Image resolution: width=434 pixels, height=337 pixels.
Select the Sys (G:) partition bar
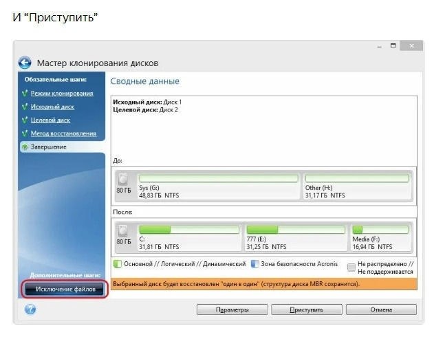tap(219, 178)
